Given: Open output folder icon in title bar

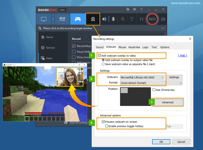Looking at the screenshot, I should (128, 9).
